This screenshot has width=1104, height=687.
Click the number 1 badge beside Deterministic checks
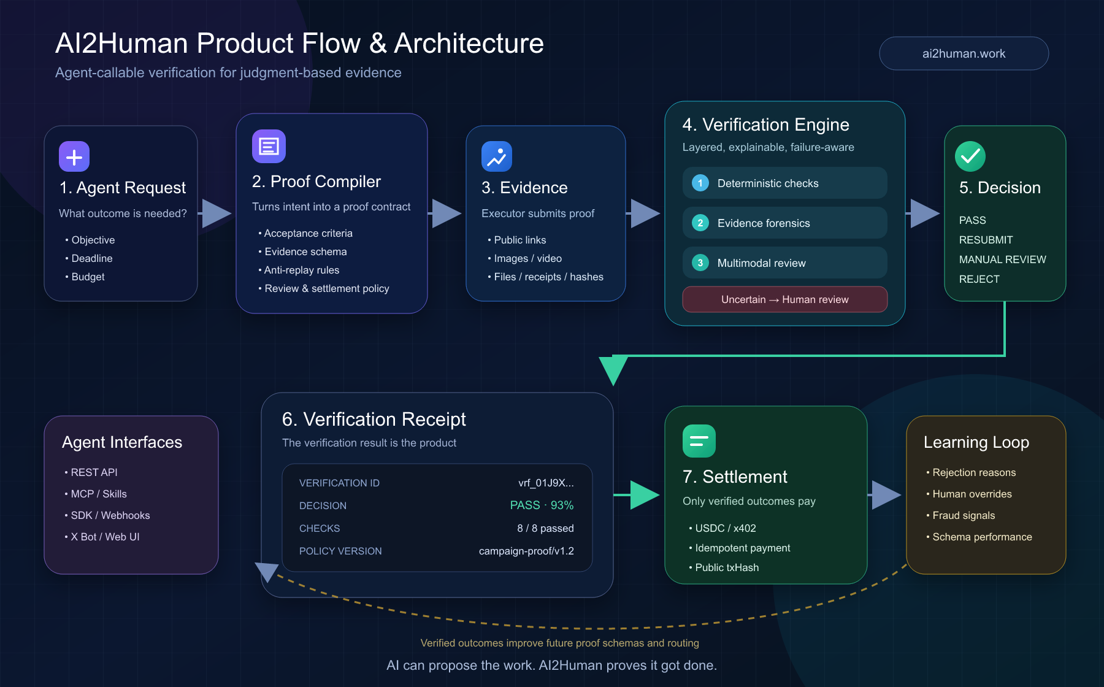click(700, 183)
